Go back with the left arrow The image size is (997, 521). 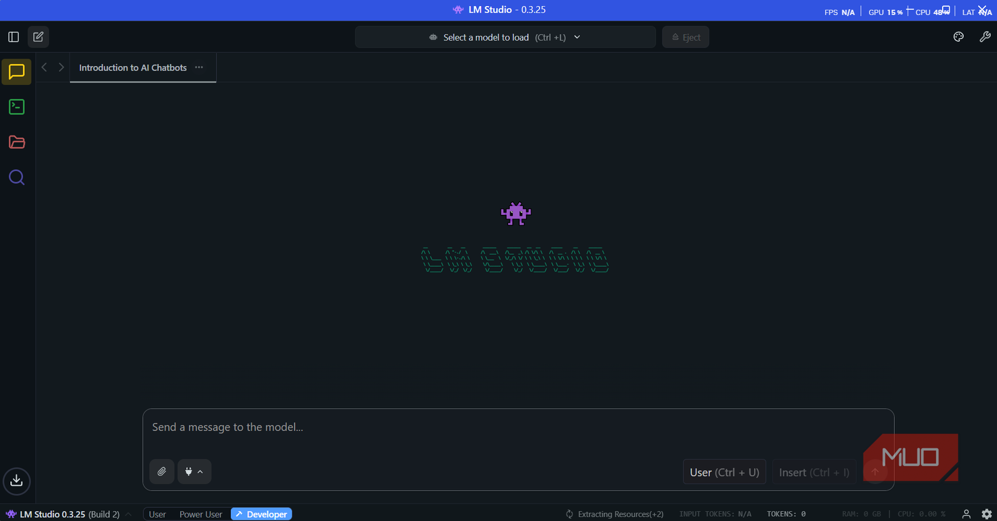pyautogui.click(x=44, y=68)
